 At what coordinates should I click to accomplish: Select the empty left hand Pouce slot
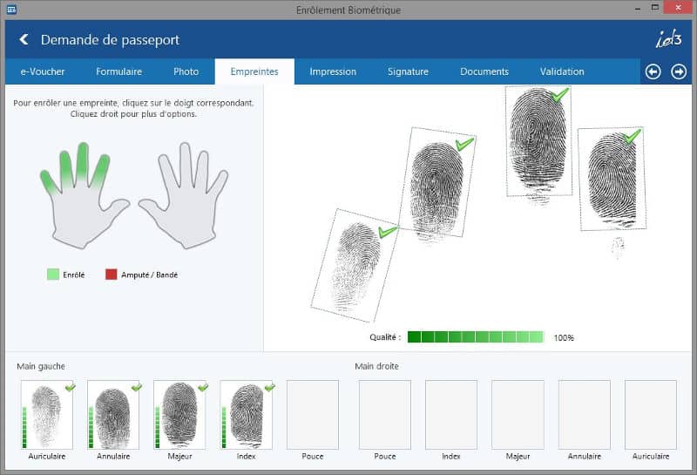[313, 415]
